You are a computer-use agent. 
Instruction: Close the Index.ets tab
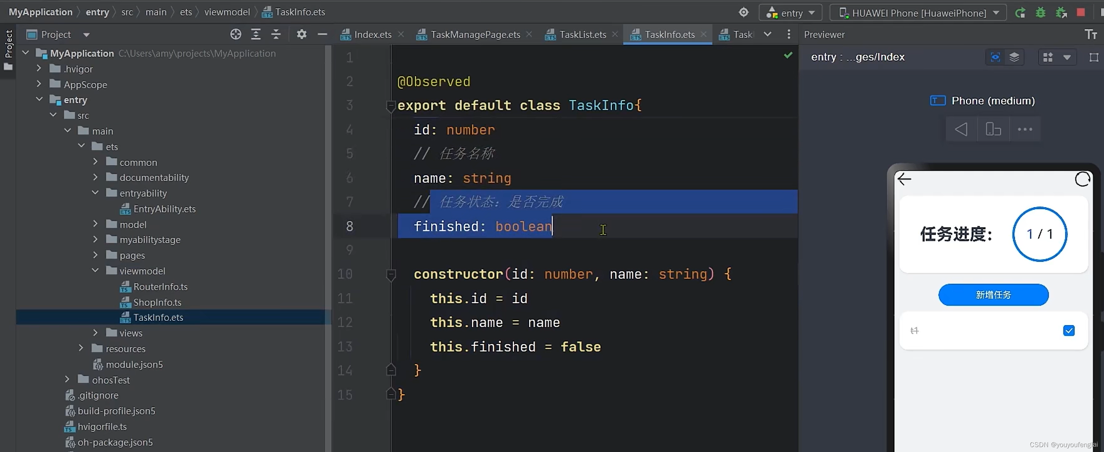click(401, 34)
